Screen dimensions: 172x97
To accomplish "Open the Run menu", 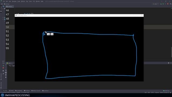I will point(27,1).
